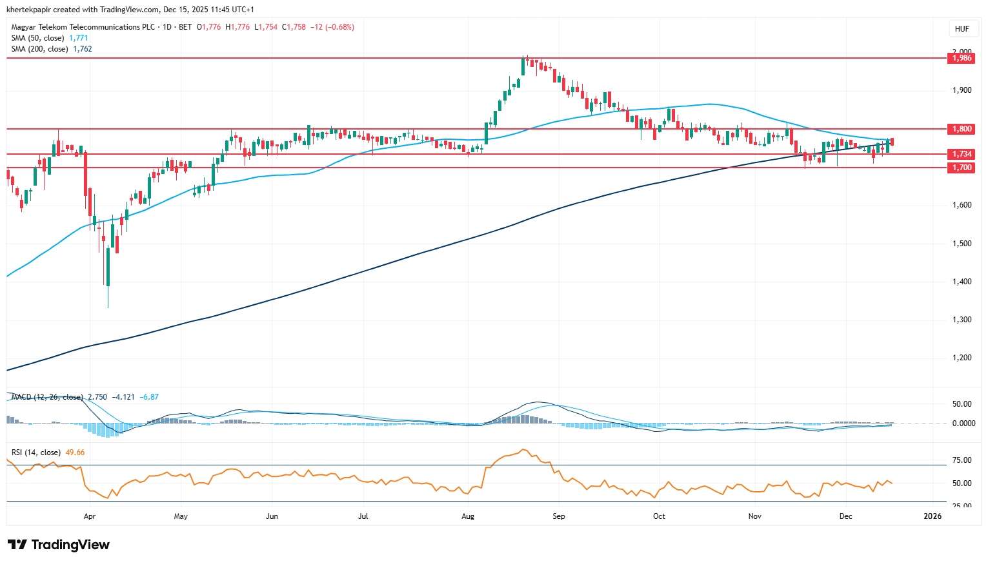Select the SMA (200, close) legend
988x564 pixels.
coord(40,49)
